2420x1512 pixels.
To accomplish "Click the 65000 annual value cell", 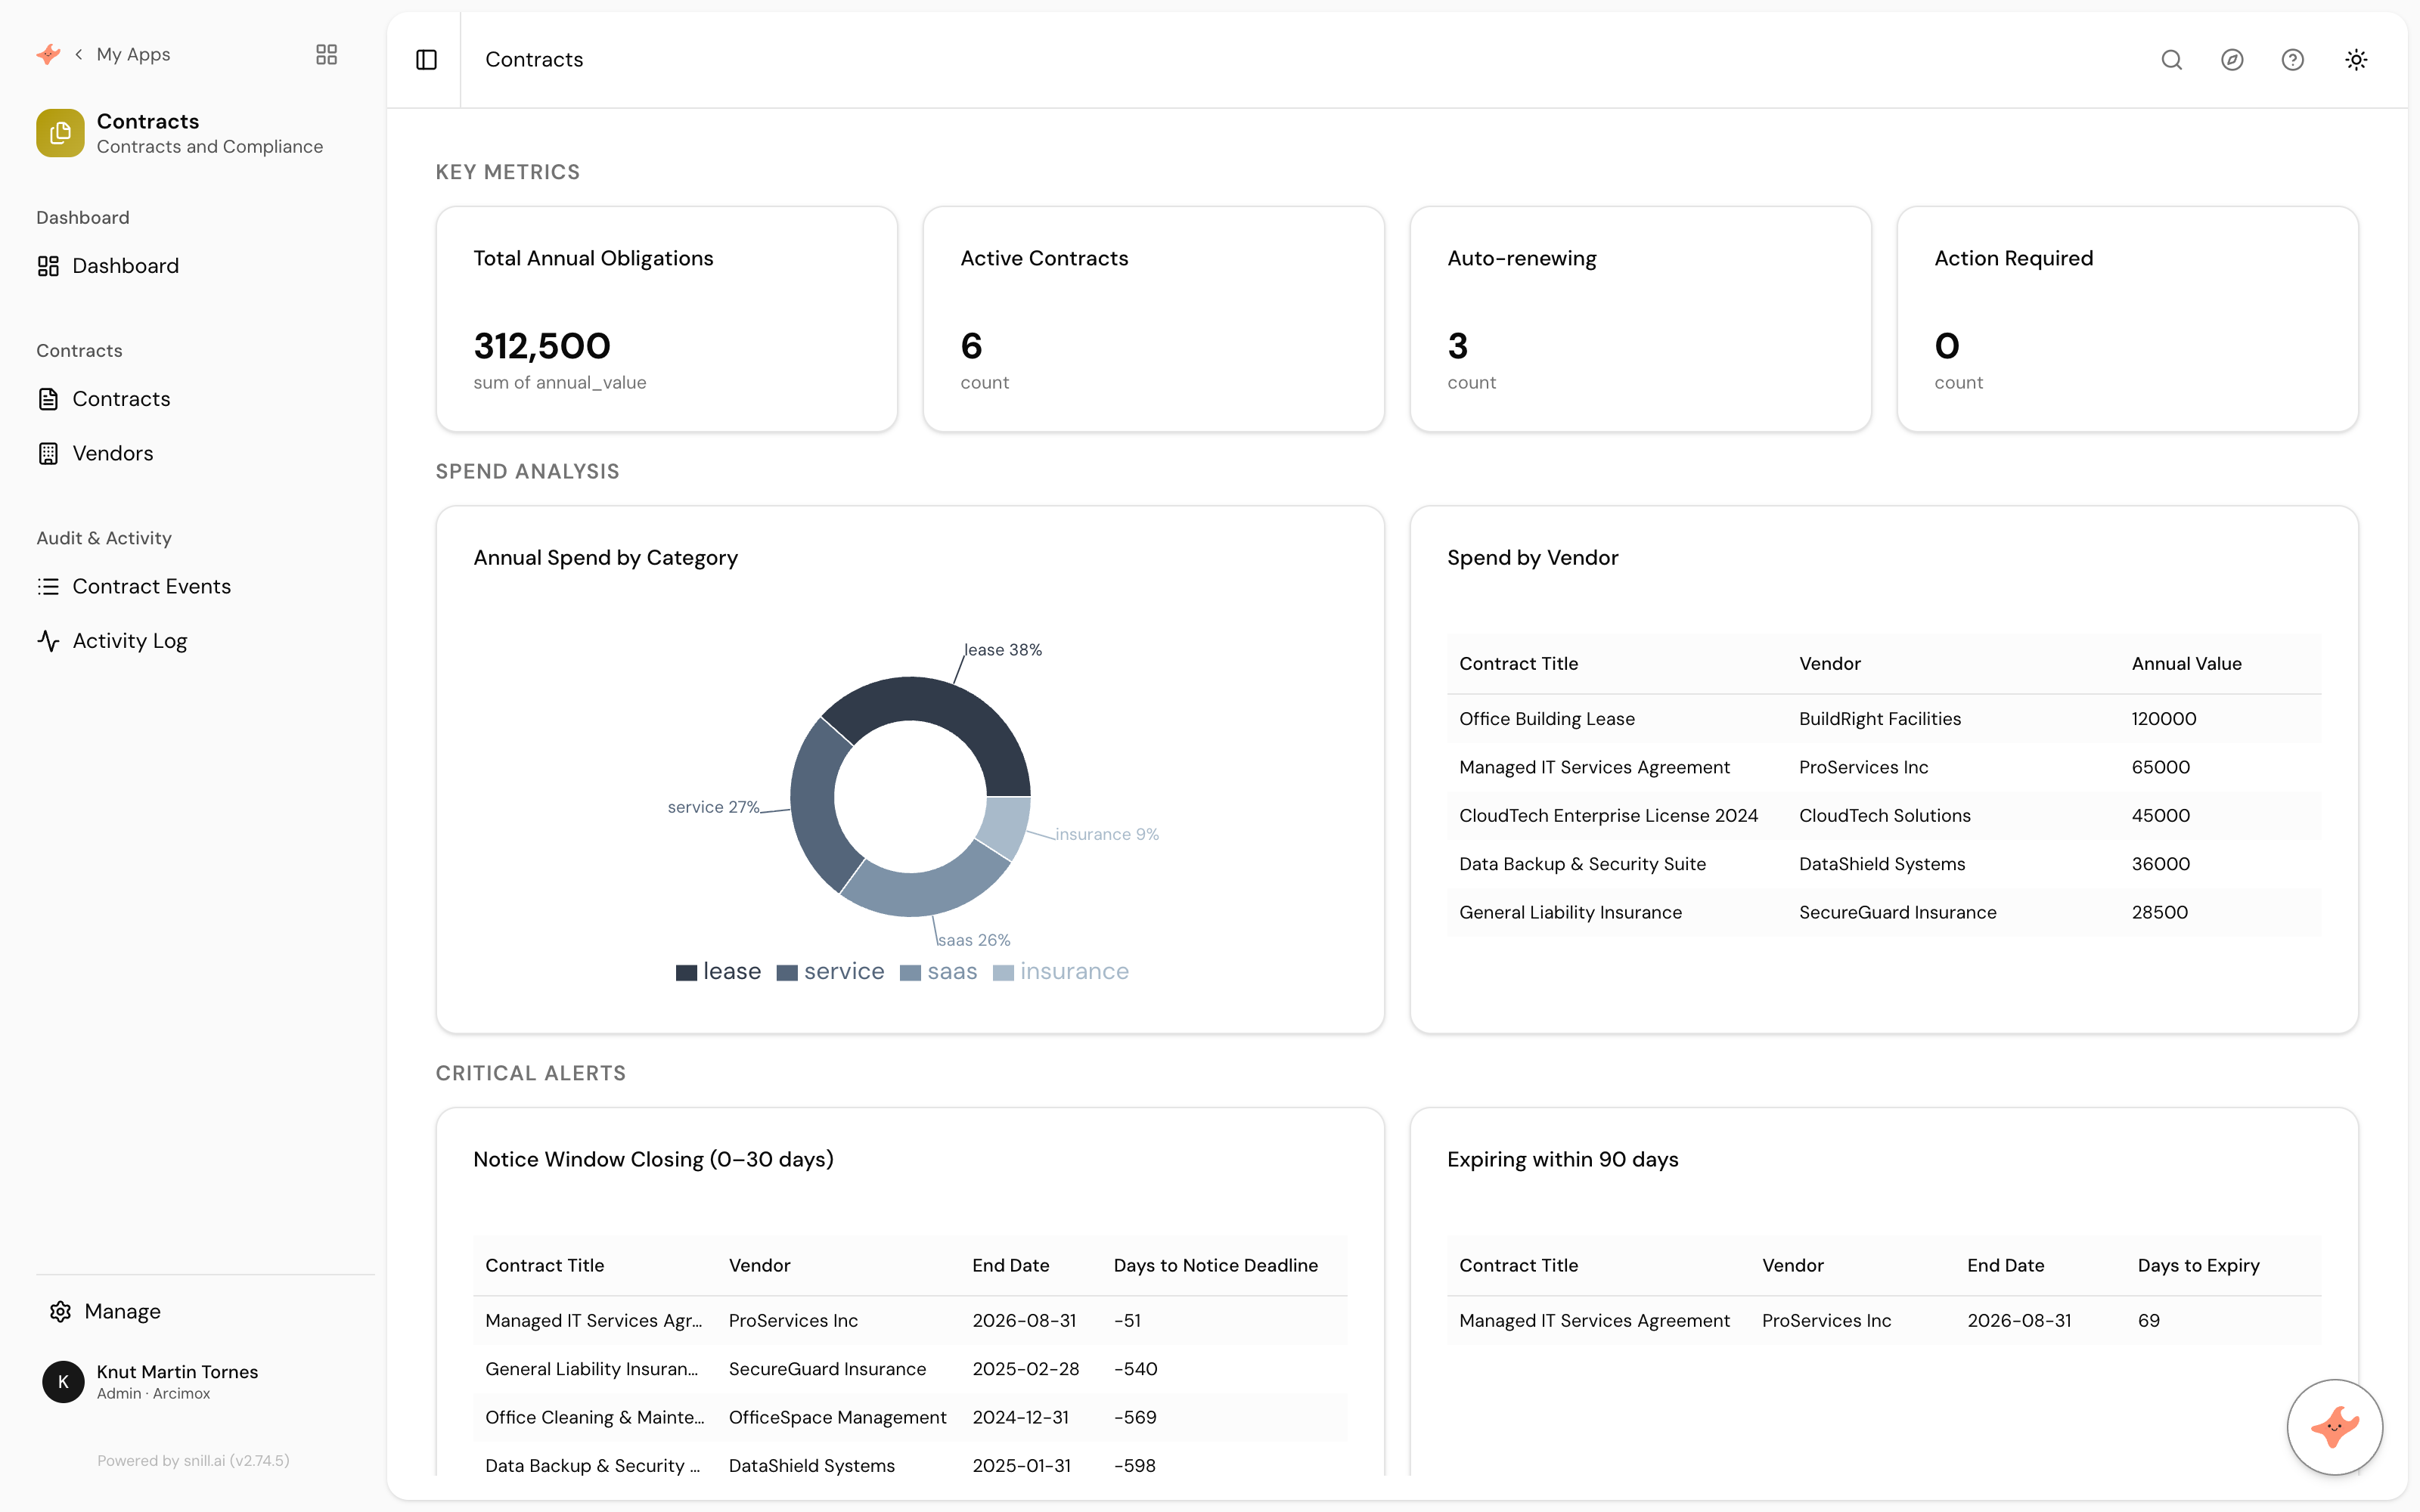I will [x=2160, y=768].
